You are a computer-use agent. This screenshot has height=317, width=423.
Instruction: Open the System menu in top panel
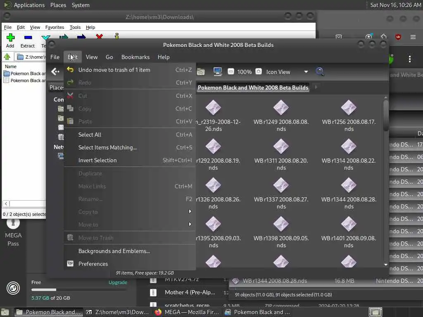pyautogui.click(x=81, y=5)
